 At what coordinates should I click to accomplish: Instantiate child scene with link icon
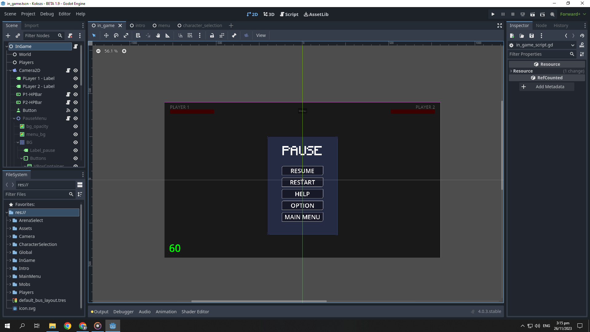coord(18,36)
